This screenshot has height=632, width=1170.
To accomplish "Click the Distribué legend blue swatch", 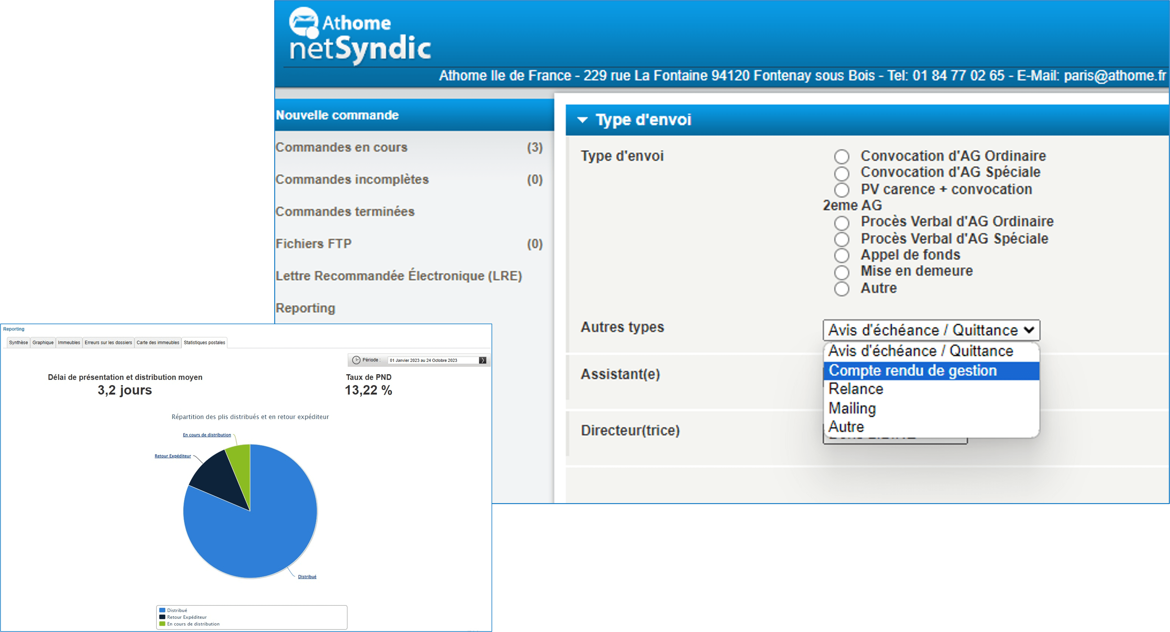I will 162,611.
